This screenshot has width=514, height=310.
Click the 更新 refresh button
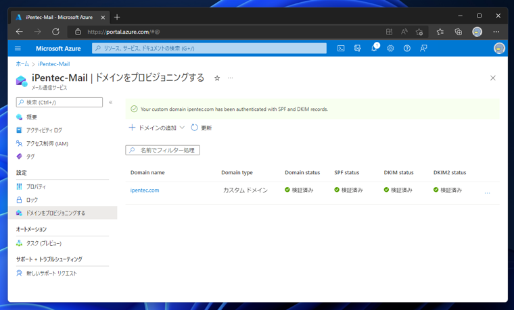point(202,128)
